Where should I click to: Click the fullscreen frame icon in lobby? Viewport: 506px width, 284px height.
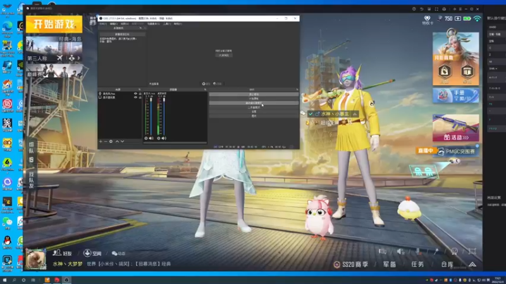coord(472,251)
